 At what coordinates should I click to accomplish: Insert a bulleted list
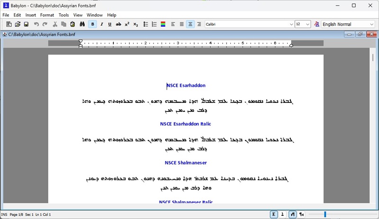[145, 24]
